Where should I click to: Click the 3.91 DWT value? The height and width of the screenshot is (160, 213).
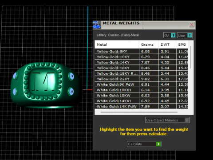click(x=165, y=52)
